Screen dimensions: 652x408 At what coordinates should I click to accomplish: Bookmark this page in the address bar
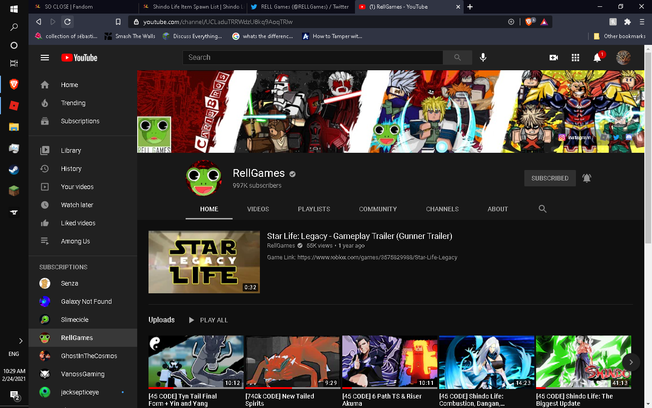tap(118, 22)
